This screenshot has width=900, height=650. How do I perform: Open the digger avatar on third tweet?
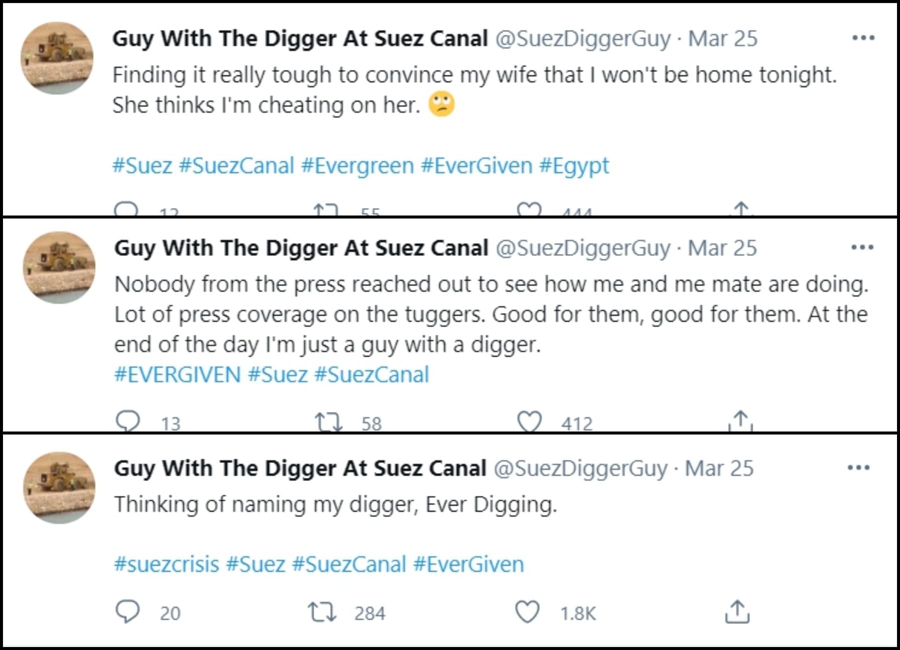pos(59,487)
